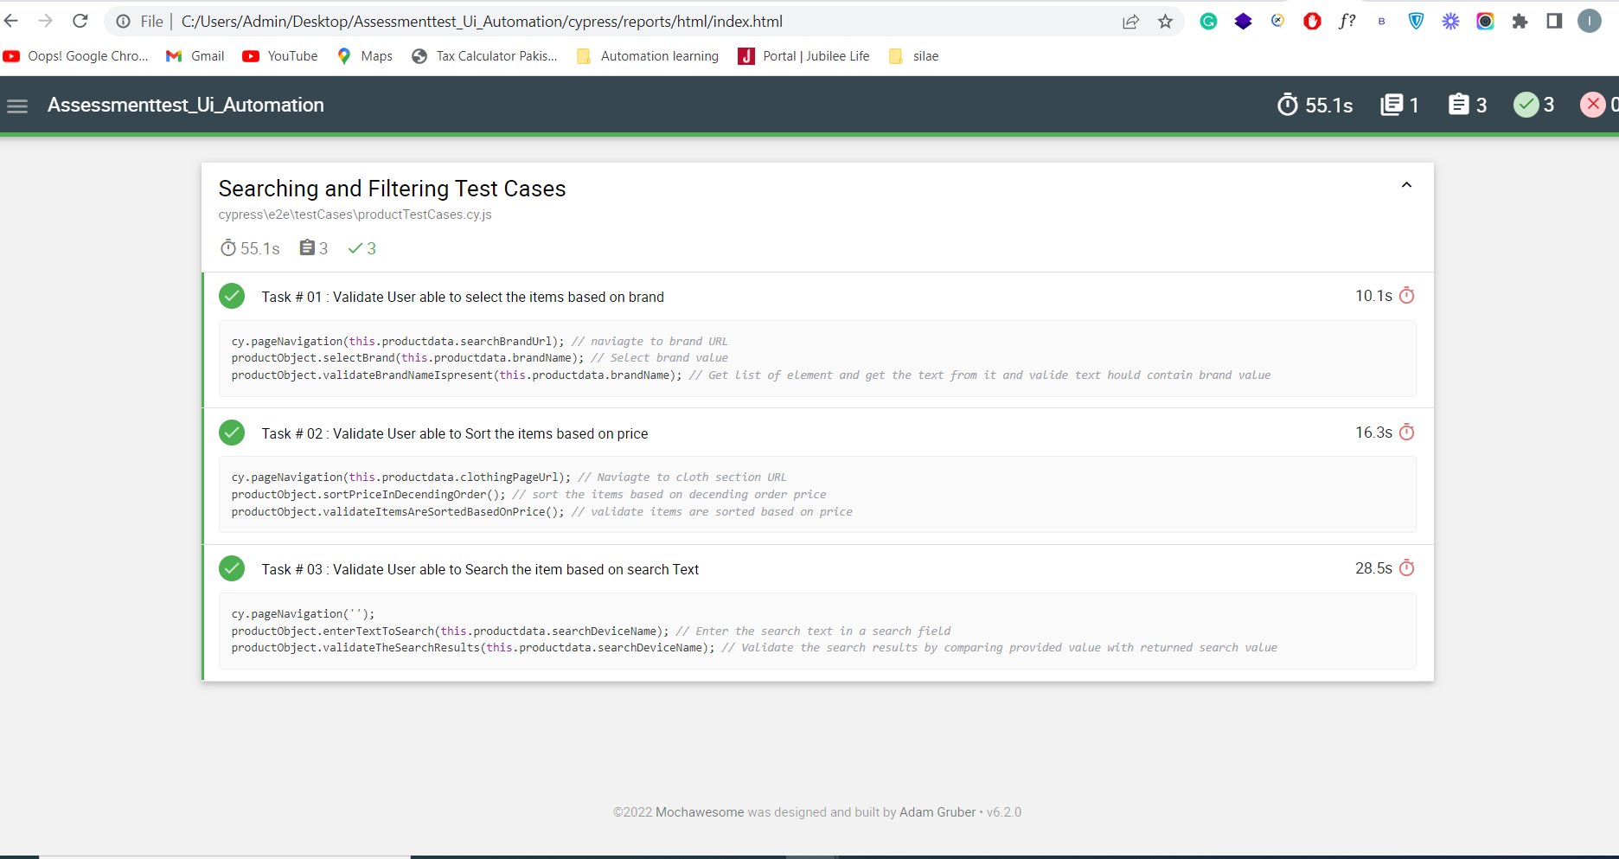
Task: Open the Tax Calculator Pakistan bookmark
Action: [x=484, y=56]
